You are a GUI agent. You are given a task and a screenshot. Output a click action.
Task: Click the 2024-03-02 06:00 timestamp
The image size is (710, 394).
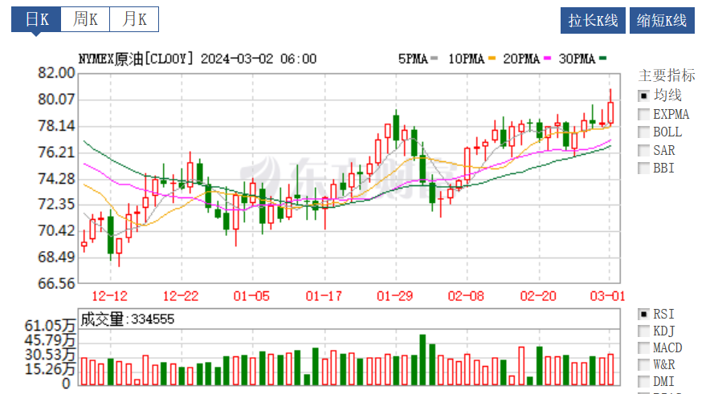coord(258,59)
